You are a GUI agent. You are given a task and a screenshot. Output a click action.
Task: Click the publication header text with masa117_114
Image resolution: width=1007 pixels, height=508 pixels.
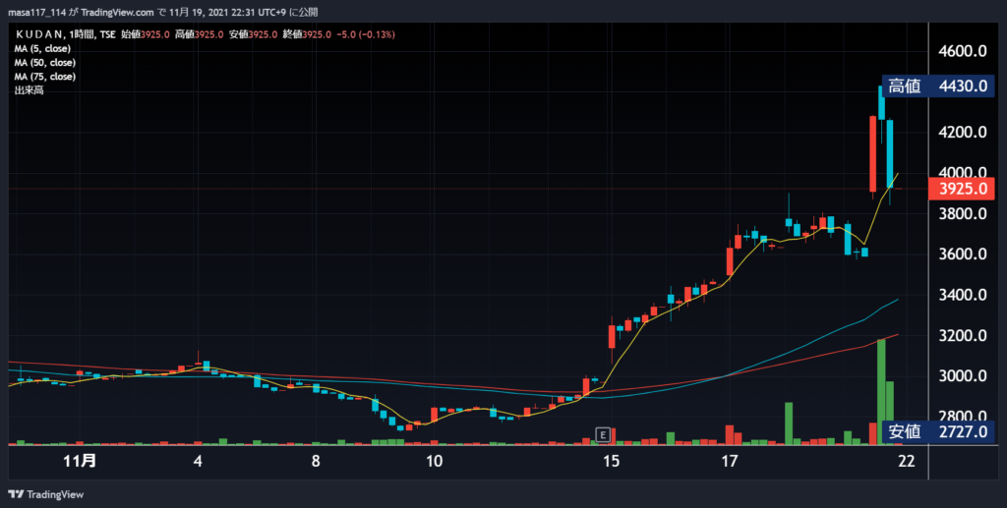click(162, 12)
